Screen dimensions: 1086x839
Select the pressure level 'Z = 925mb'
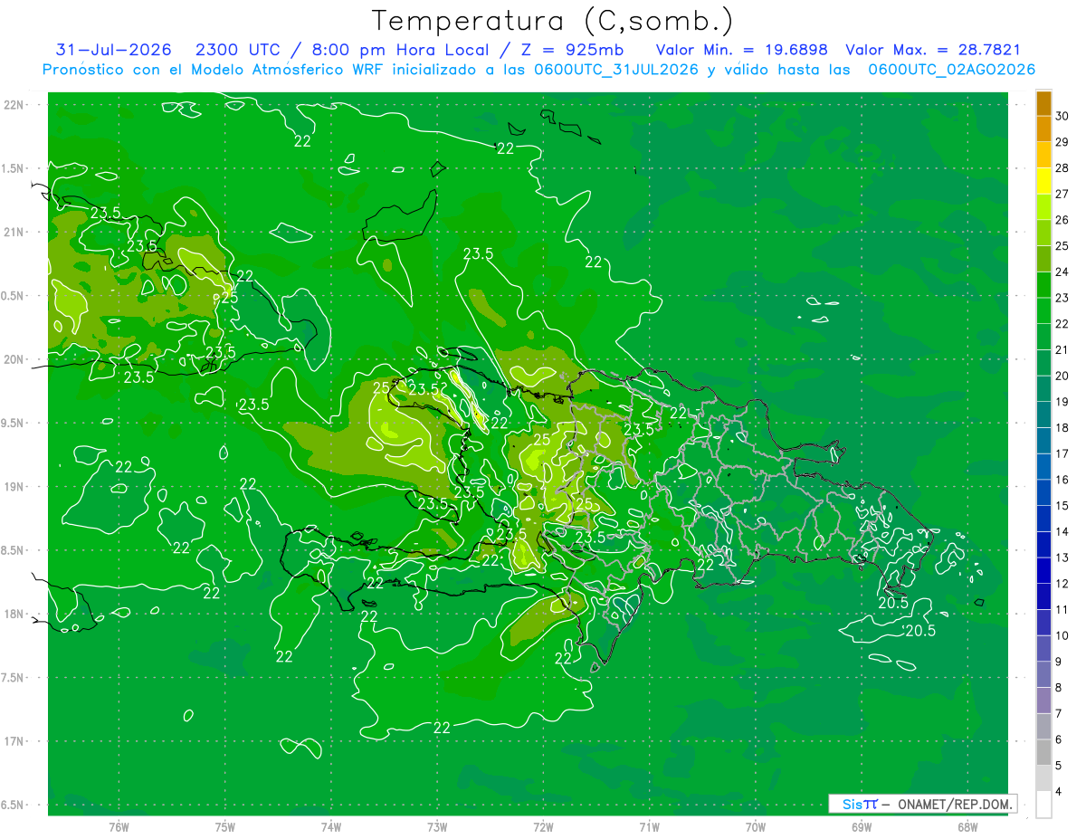pos(568,50)
